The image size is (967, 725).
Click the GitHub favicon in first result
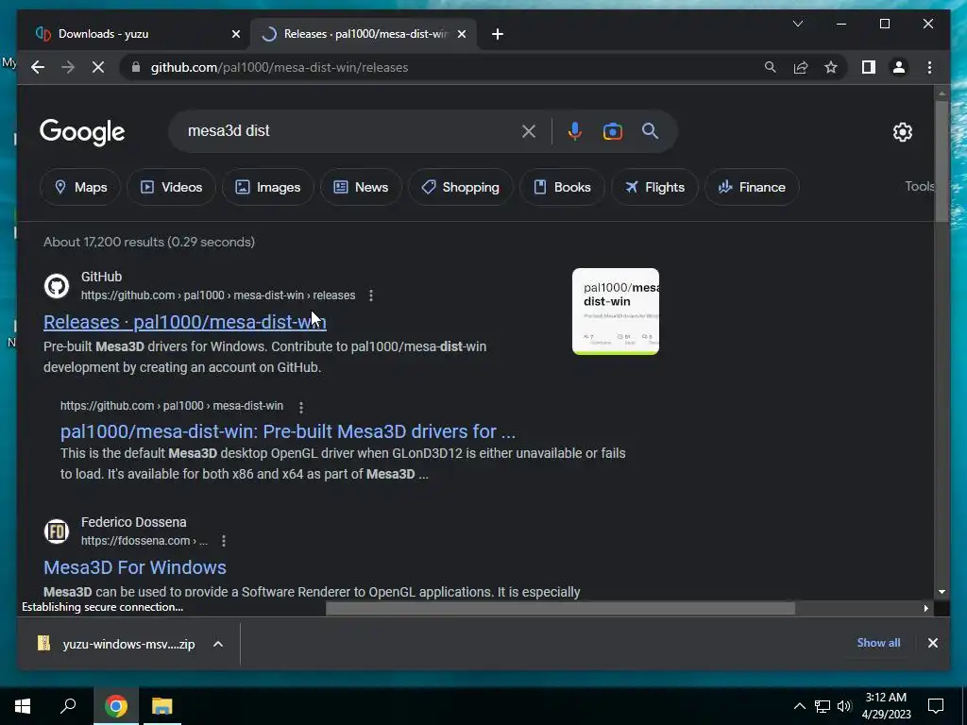57,286
